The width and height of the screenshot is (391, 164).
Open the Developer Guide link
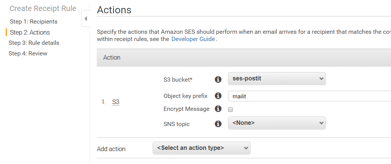point(193,39)
